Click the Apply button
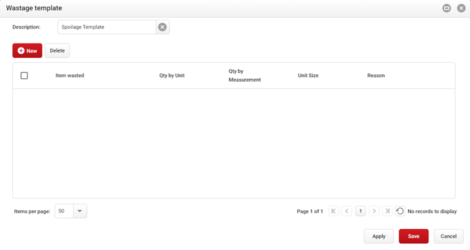Screen dimensions: 470x250 click(x=379, y=236)
